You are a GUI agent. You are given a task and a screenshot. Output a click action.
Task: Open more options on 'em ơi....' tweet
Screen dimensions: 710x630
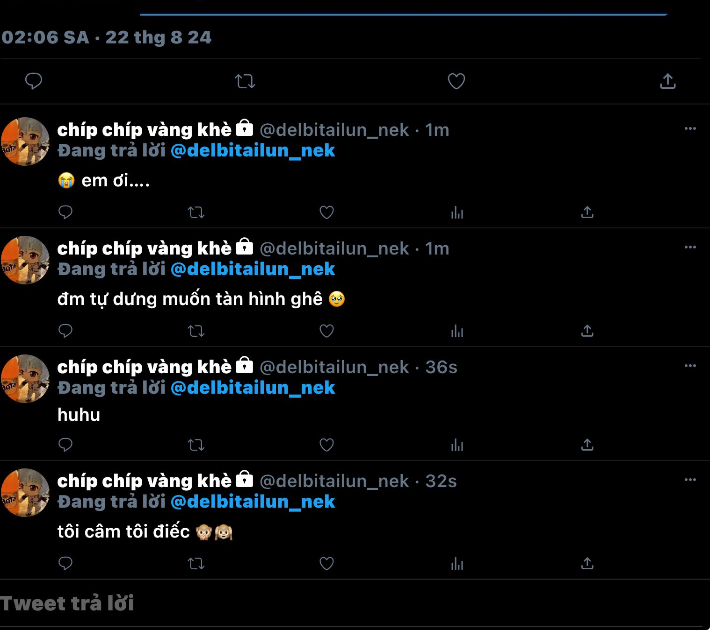click(690, 128)
